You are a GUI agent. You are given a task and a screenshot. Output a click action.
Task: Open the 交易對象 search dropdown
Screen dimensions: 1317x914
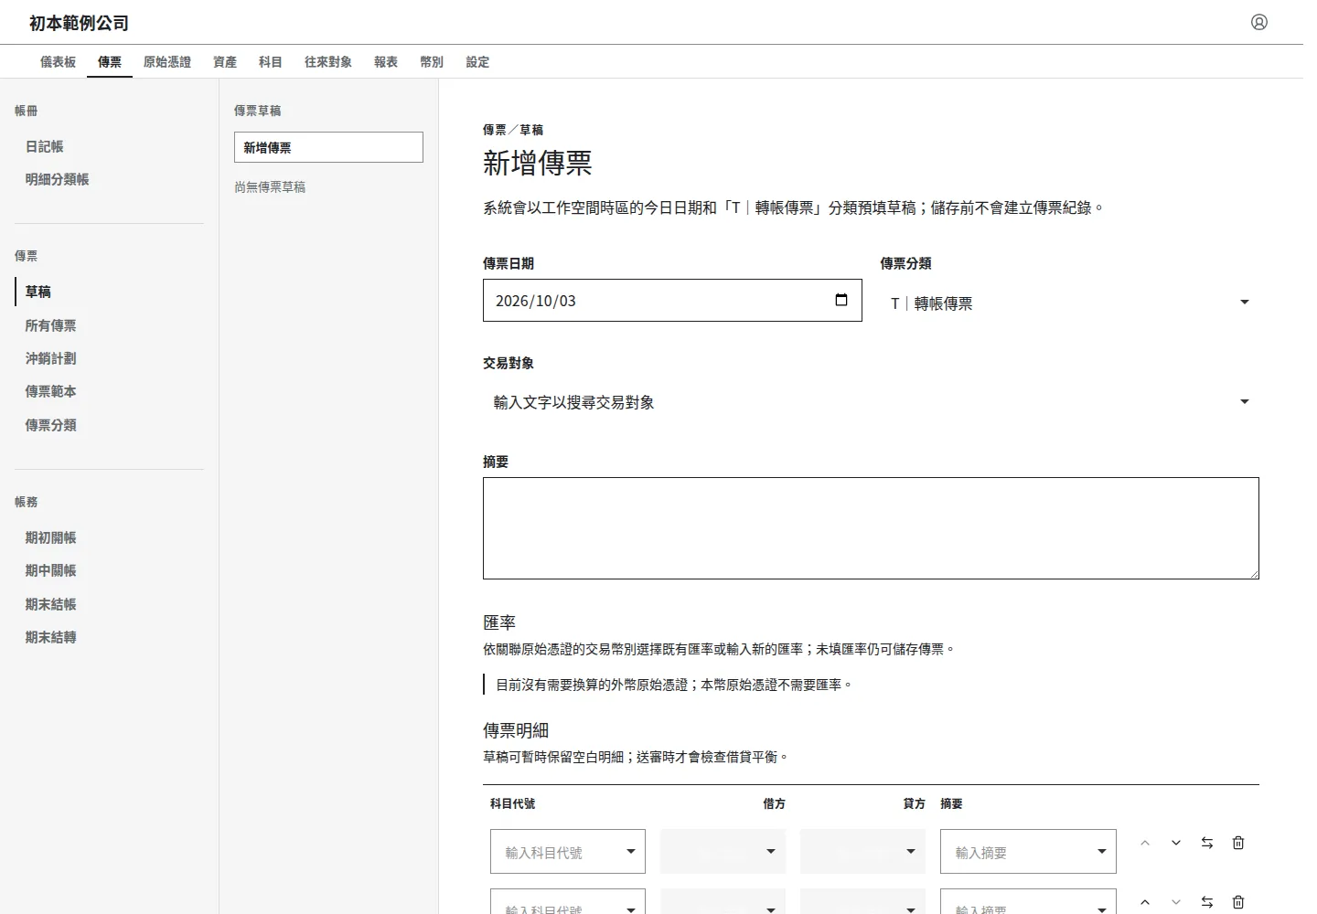coord(871,402)
